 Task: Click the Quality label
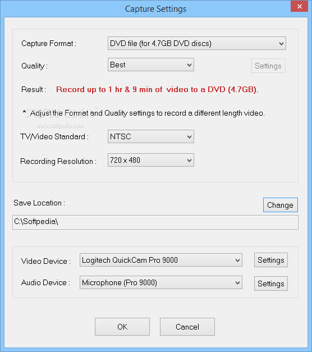tap(34, 66)
